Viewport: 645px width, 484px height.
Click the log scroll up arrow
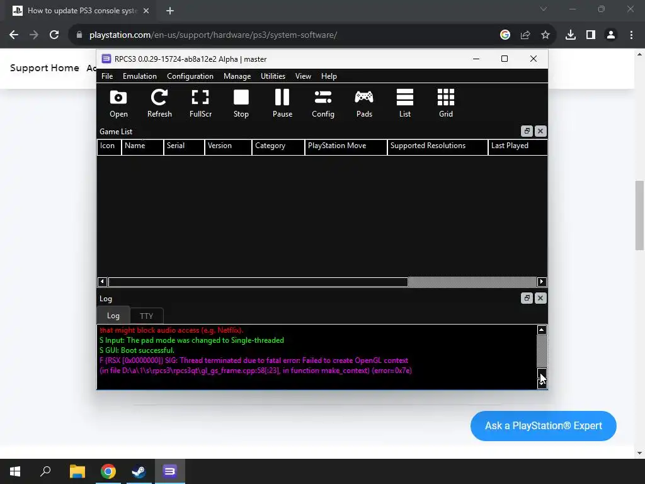pyautogui.click(x=542, y=330)
